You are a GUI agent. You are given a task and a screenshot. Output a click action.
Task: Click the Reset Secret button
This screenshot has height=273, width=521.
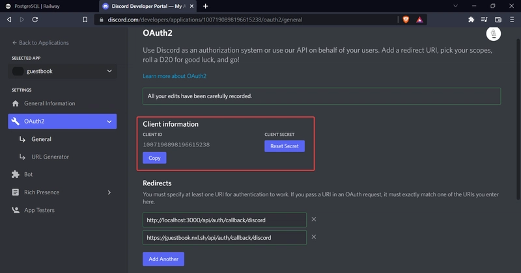pyautogui.click(x=285, y=146)
